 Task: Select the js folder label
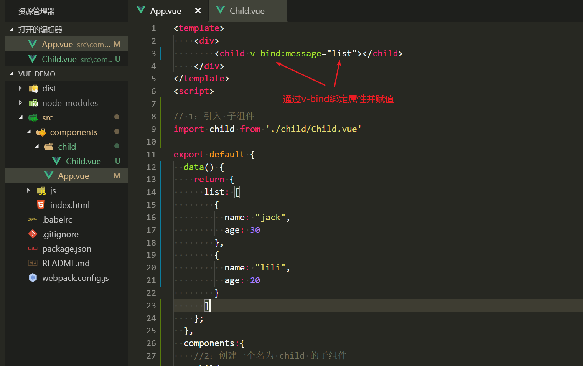[53, 191]
